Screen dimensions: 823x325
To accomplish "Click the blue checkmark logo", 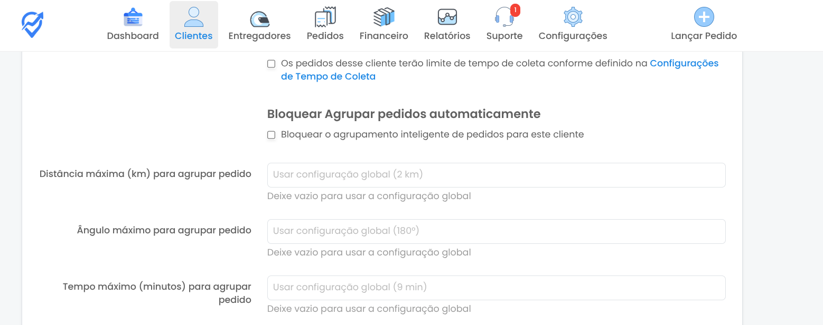I will [x=32, y=25].
